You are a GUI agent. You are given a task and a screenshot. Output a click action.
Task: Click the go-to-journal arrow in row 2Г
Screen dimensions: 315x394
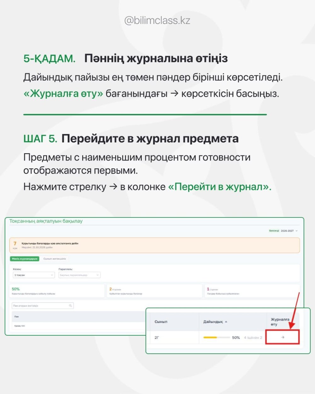[x=283, y=337]
